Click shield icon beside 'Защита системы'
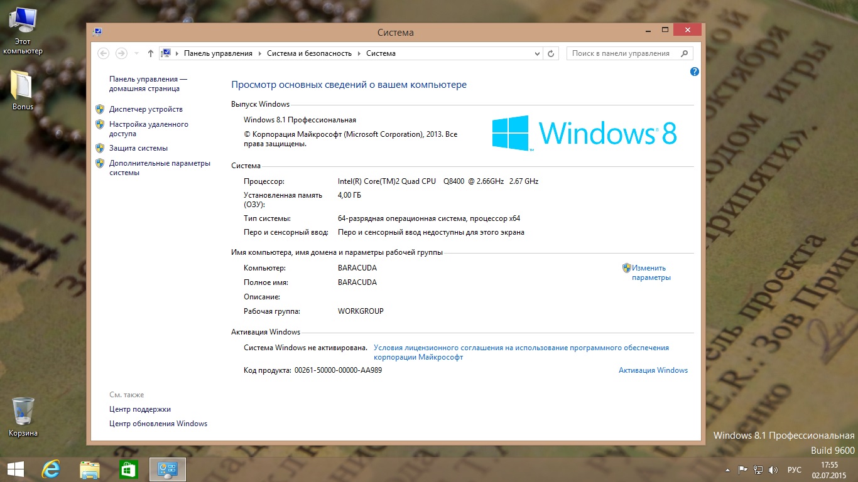The height and width of the screenshot is (482, 858). (99, 148)
